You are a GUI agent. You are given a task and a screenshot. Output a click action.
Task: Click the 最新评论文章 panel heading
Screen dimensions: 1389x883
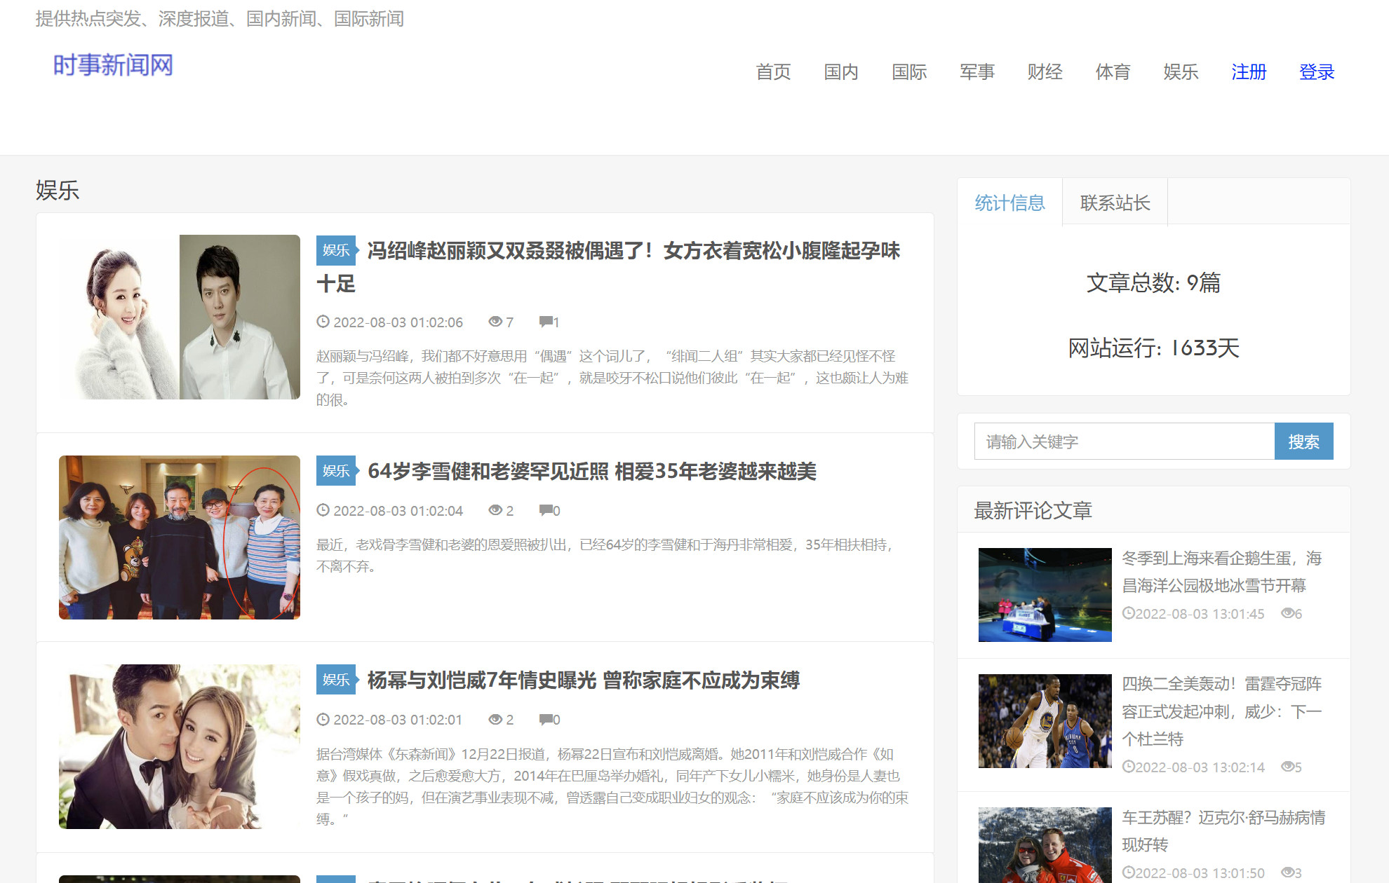[1033, 510]
